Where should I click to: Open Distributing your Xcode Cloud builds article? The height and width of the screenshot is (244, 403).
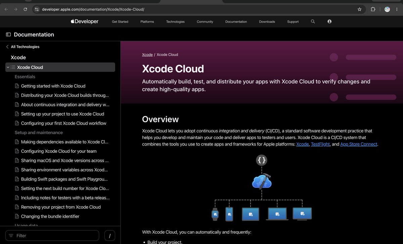(65, 96)
